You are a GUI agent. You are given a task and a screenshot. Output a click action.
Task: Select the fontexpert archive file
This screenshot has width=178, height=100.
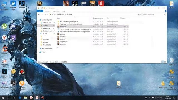coord(93,27)
